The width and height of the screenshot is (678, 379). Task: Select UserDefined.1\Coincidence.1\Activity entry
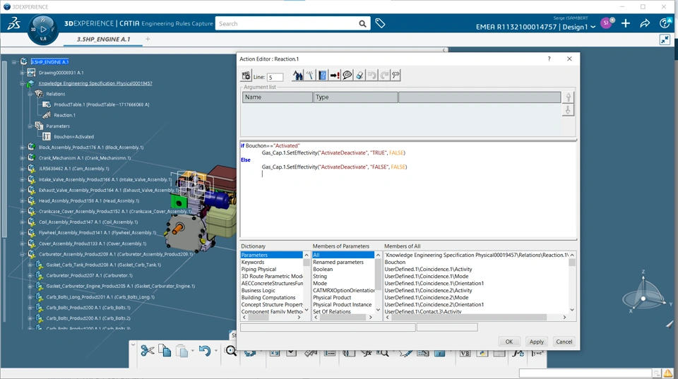click(428, 269)
